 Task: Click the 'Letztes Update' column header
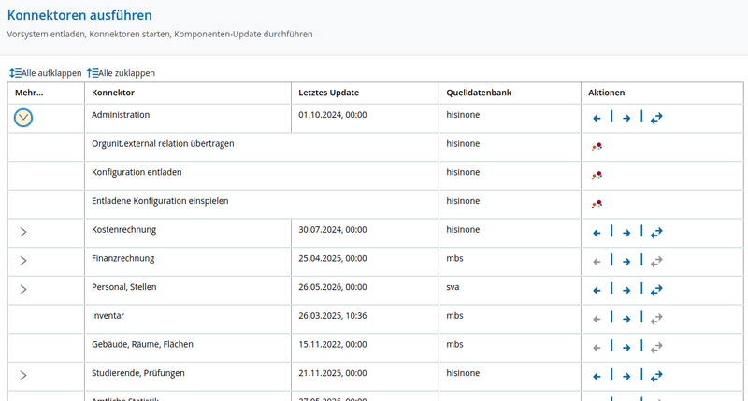(x=329, y=93)
